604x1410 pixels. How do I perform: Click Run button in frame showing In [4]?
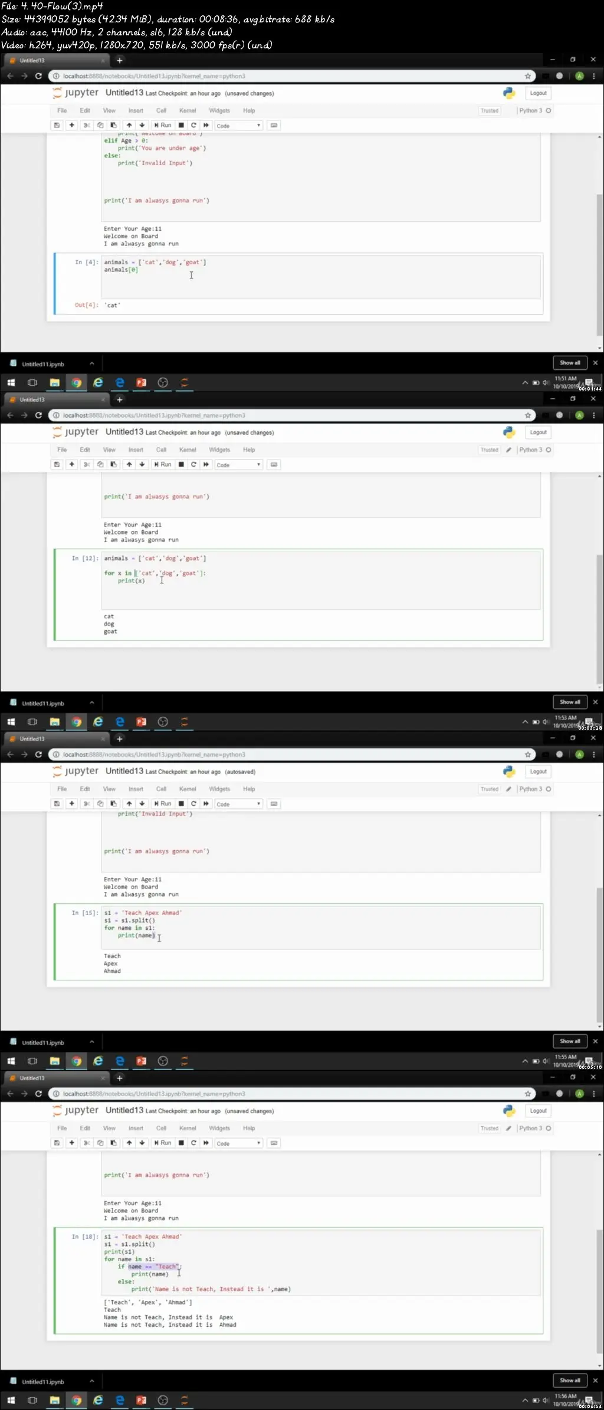163,125
